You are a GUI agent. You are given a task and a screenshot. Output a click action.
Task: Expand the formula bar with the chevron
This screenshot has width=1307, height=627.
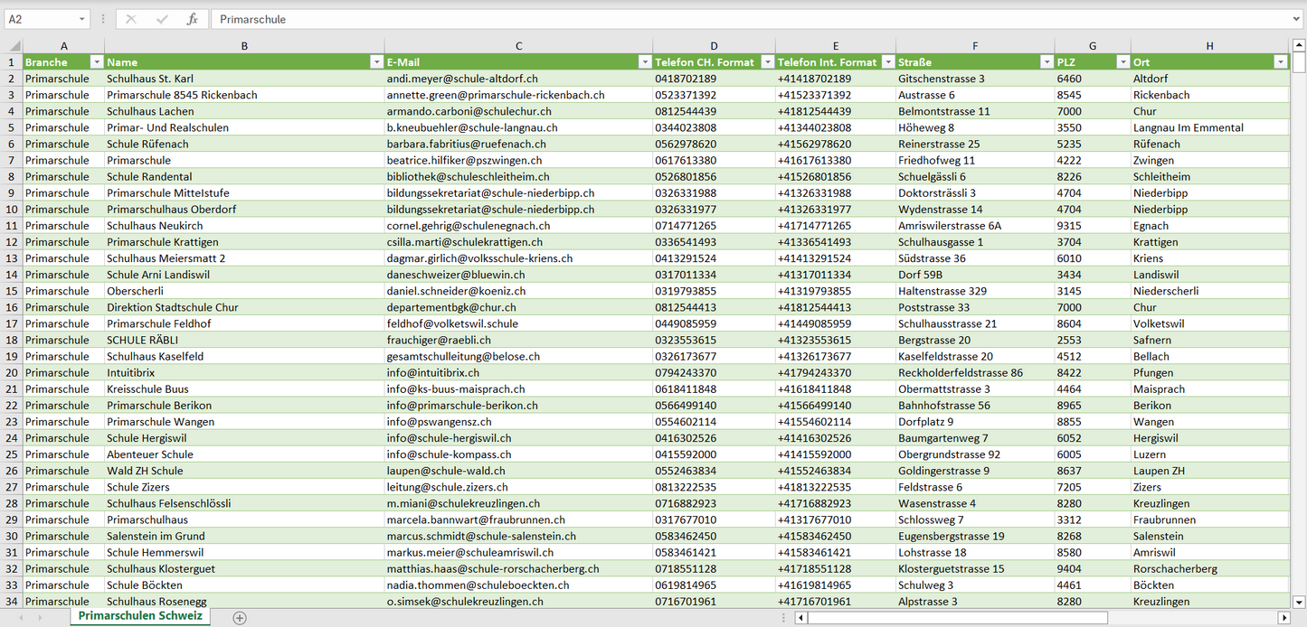pos(1298,19)
